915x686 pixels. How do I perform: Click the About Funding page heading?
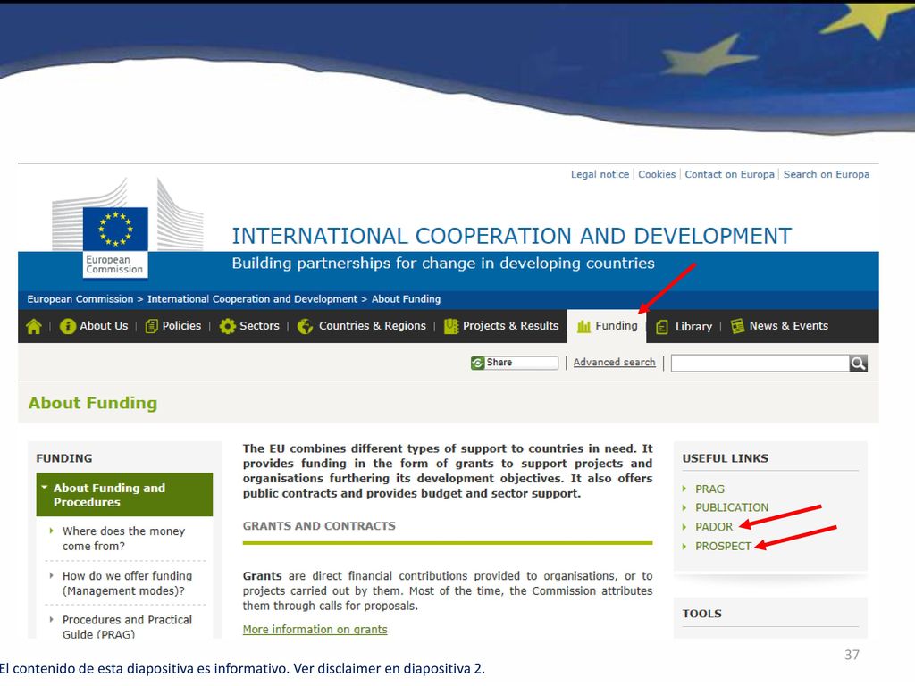pos(93,403)
